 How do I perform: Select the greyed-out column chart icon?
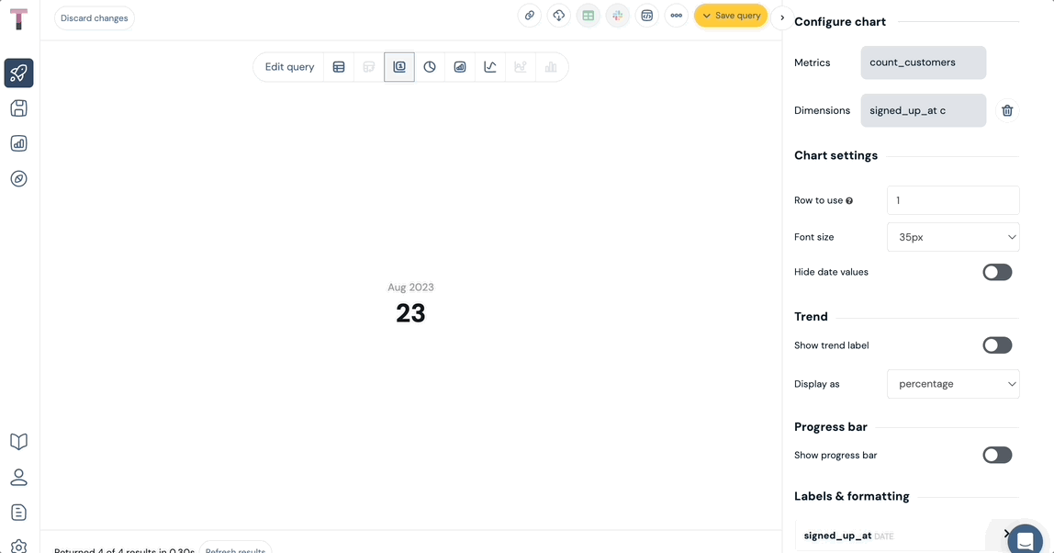[551, 67]
